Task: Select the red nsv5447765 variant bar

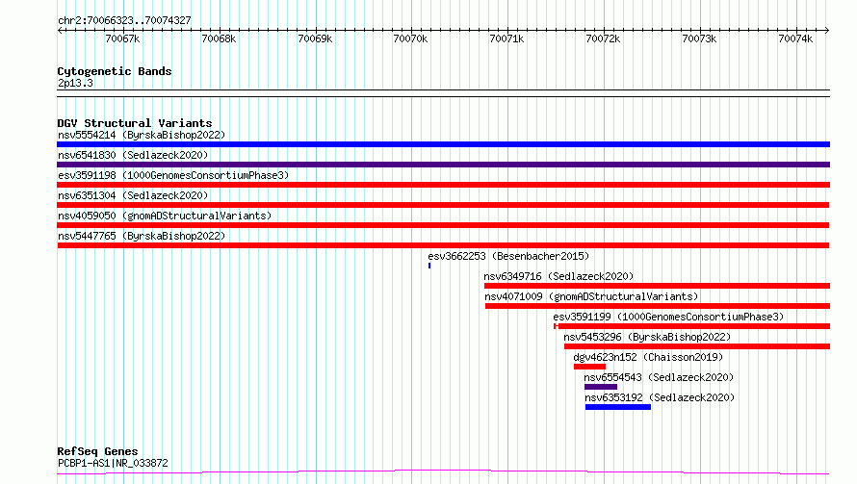Action: pos(443,245)
